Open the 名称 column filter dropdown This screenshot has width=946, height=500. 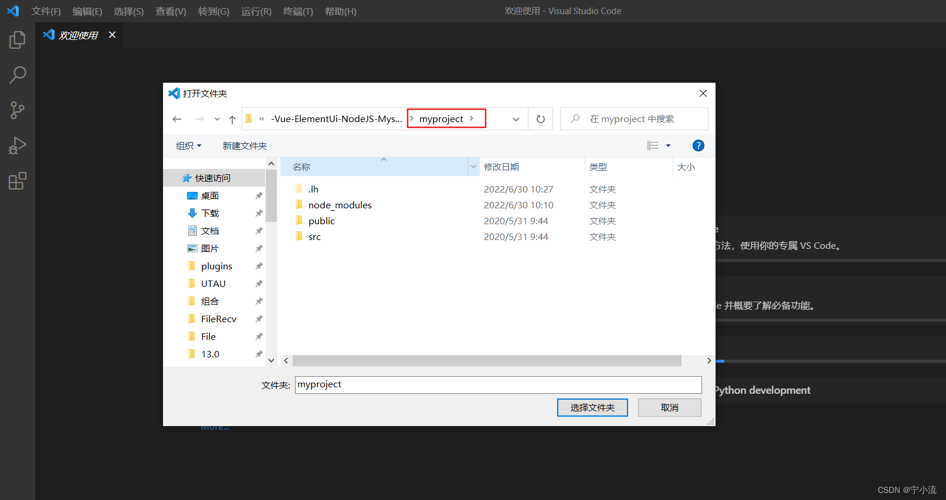pos(473,167)
